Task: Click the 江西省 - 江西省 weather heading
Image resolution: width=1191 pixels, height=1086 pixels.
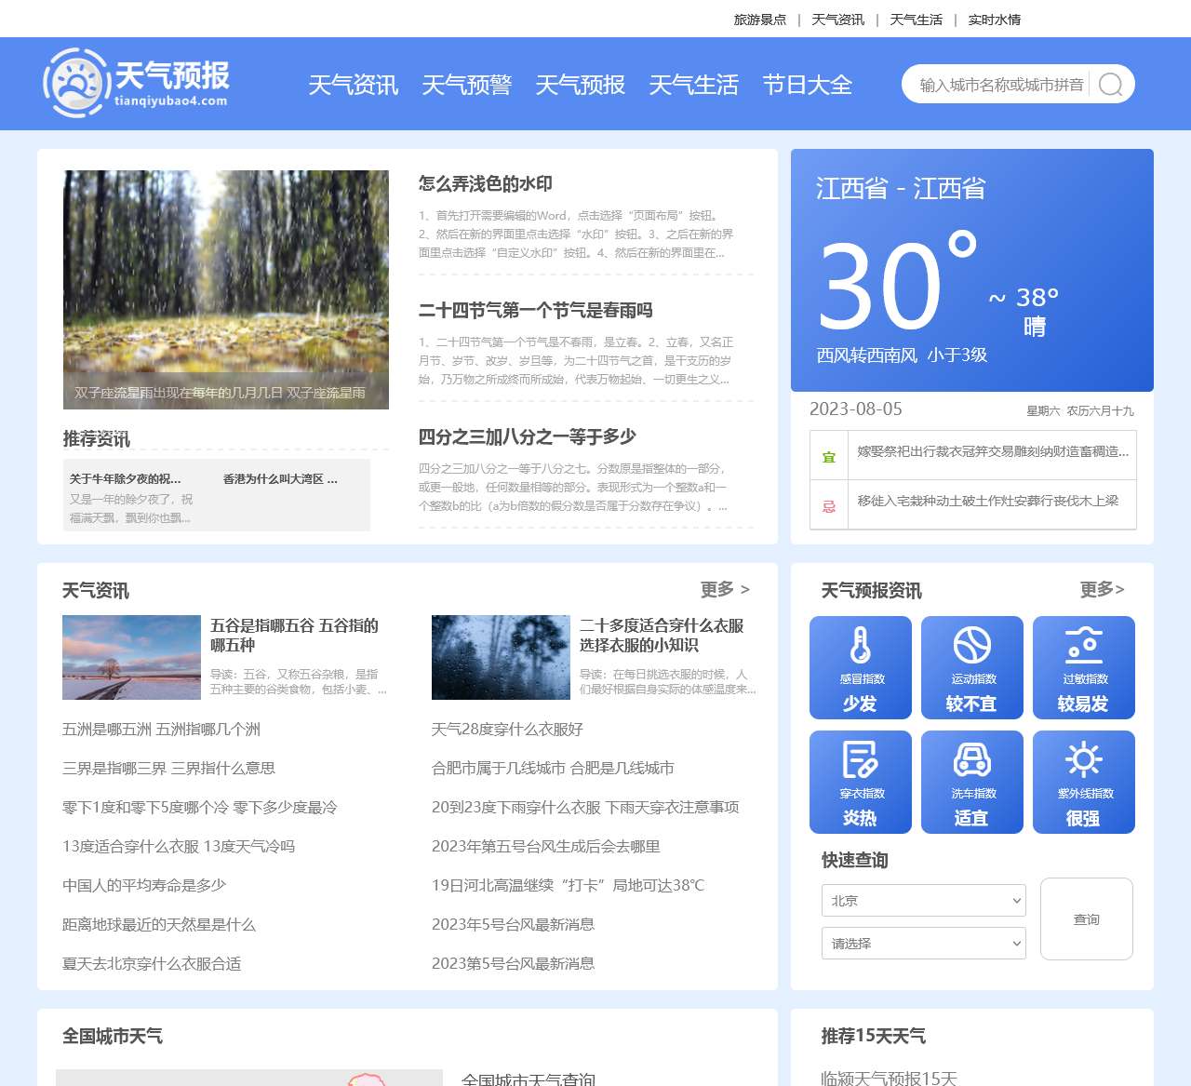Action: [901, 188]
